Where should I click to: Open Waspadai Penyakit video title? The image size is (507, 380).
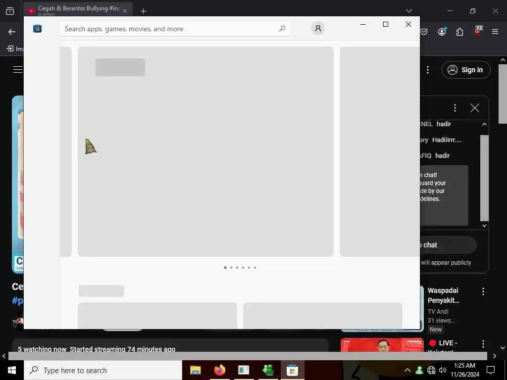(443, 295)
